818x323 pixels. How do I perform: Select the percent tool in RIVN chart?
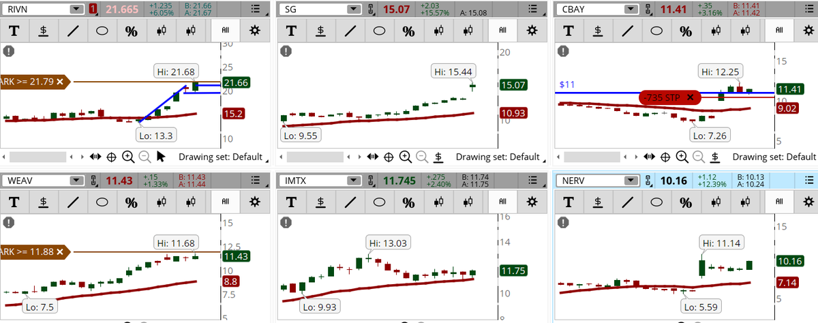click(131, 31)
